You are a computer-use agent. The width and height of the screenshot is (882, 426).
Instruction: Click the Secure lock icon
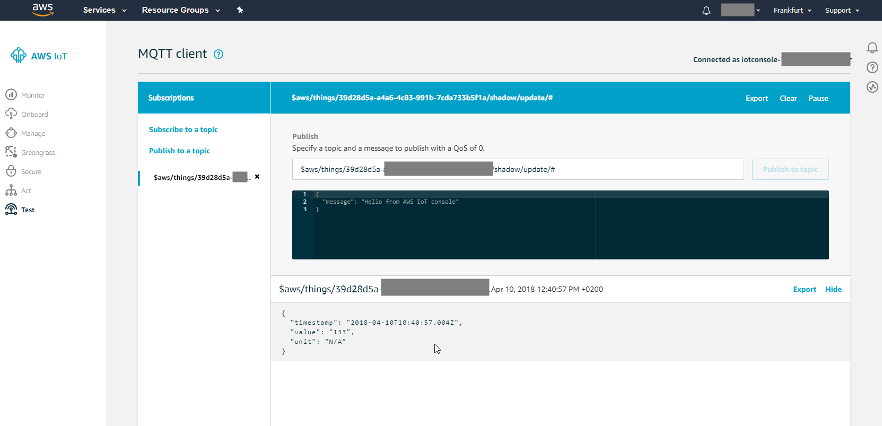[11, 171]
